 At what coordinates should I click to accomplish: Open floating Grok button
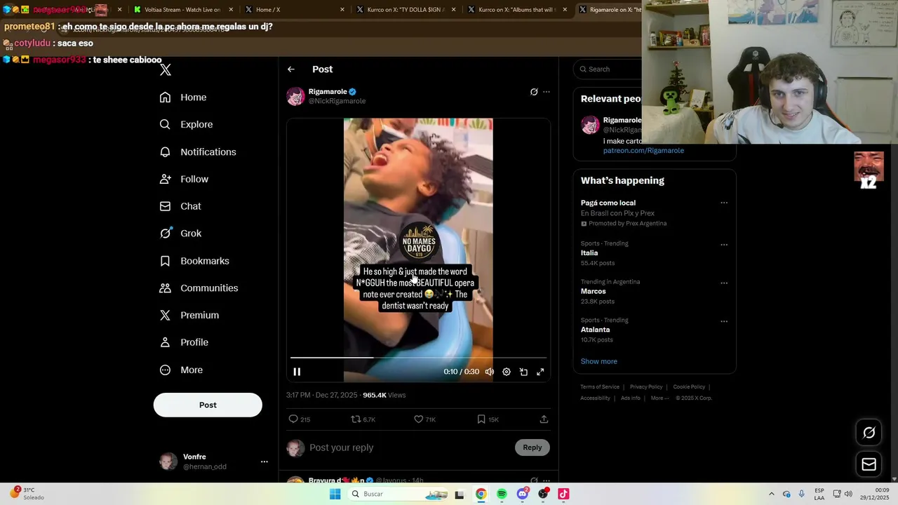click(869, 433)
